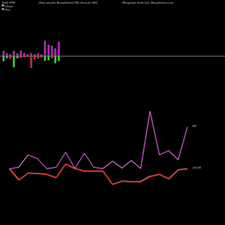The height and width of the screenshot is (225, 225).
Task: Click the Volume legend color swatch
Action: pos(3,5)
